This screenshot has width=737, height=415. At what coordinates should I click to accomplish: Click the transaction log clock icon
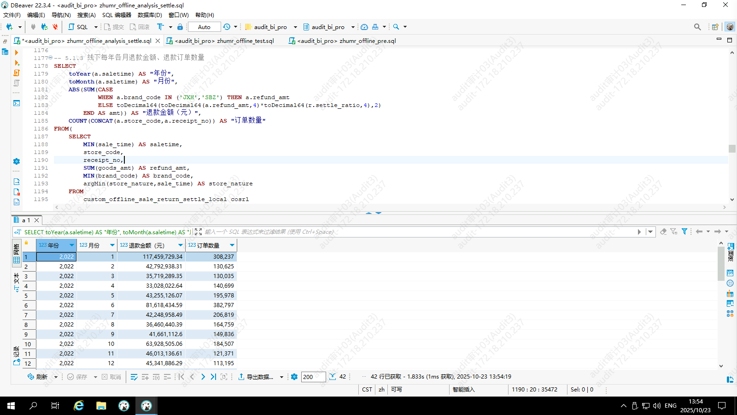tap(227, 27)
